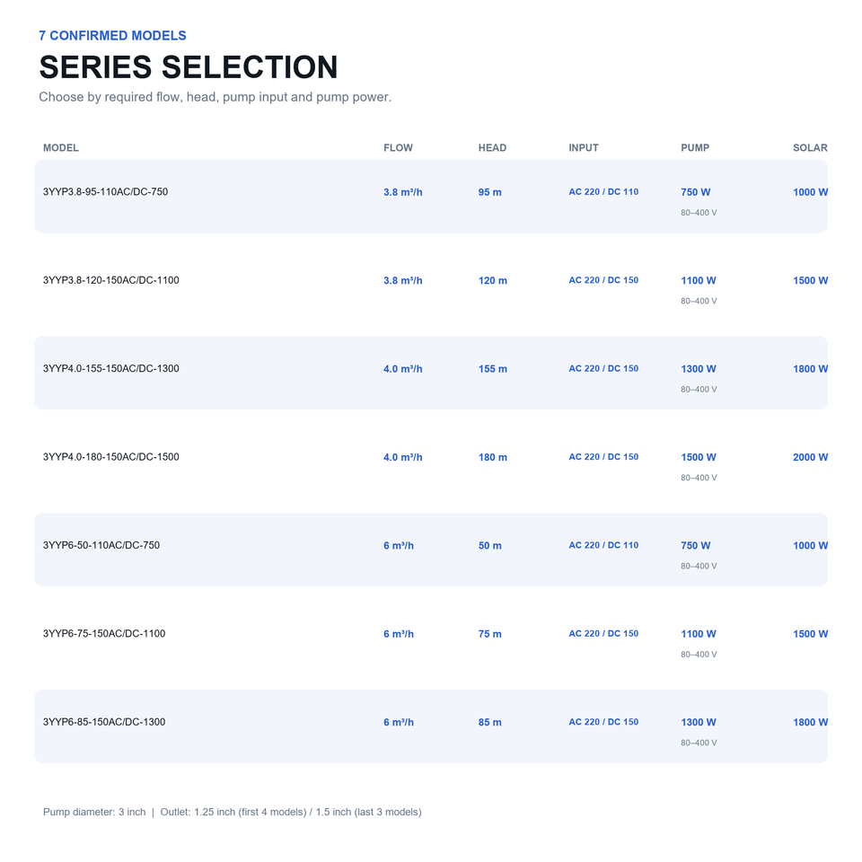This screenshot has height=862, width=862.
Task: Click the MODEL column header
Action: tap(60, 148)
